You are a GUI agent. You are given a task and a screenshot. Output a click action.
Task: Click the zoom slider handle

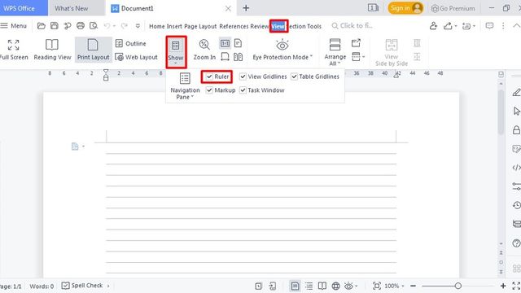coord(458,286)
